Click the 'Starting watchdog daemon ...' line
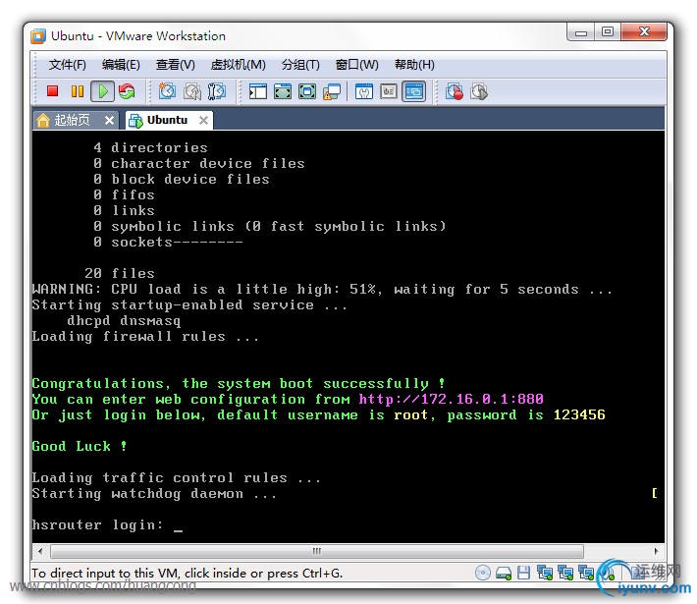The height and width of the screenshot is (604, 697). point(154,494)
